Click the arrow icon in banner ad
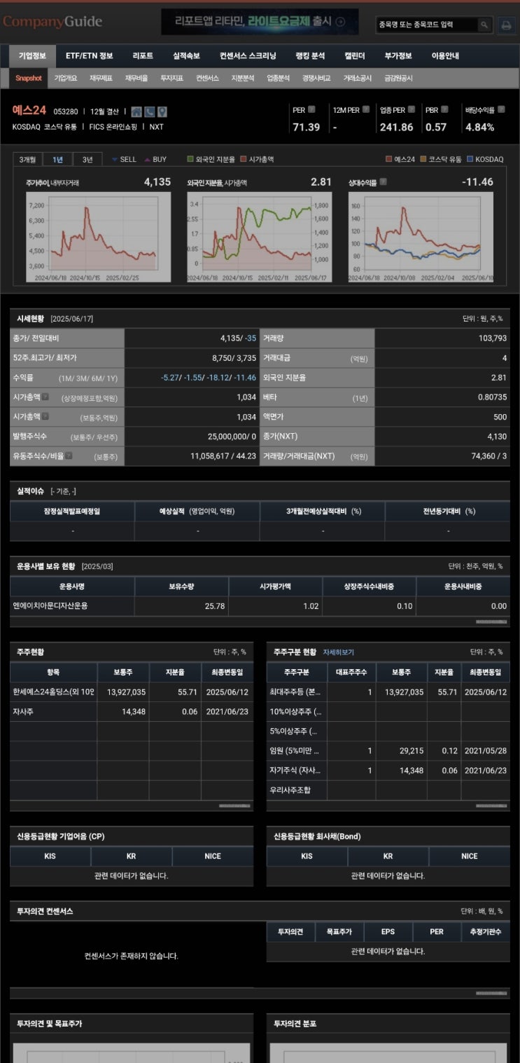Viewport: 520px width, 1063px height. click(x=341, y=22)
